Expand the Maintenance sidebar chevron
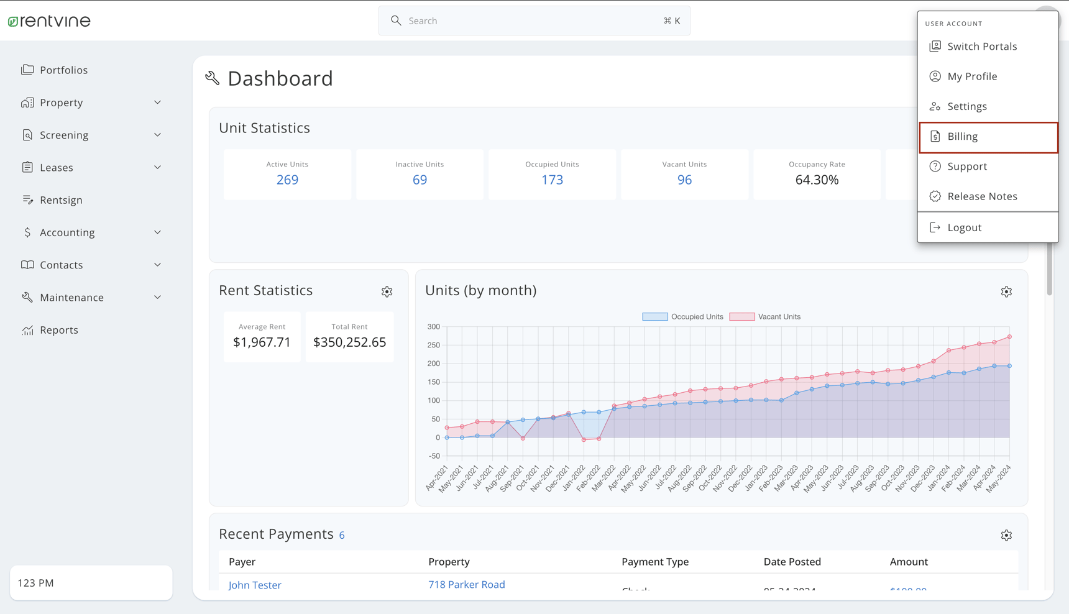 (x=157, y=297)
